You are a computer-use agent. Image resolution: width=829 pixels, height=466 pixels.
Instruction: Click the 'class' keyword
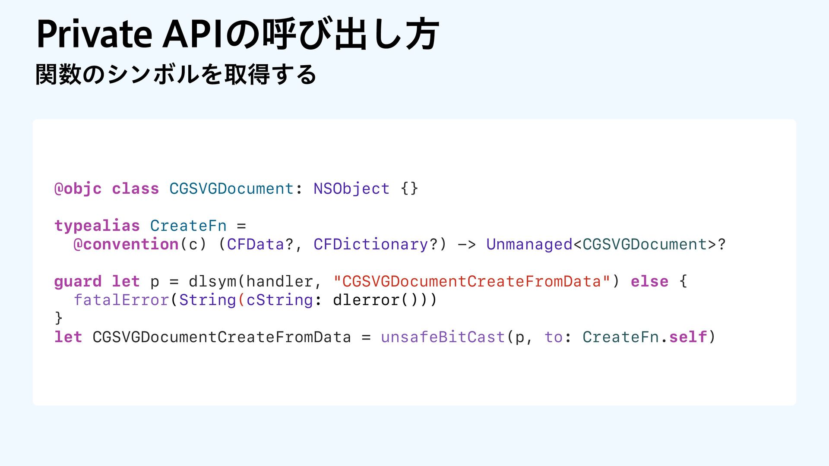pos(135,189)
